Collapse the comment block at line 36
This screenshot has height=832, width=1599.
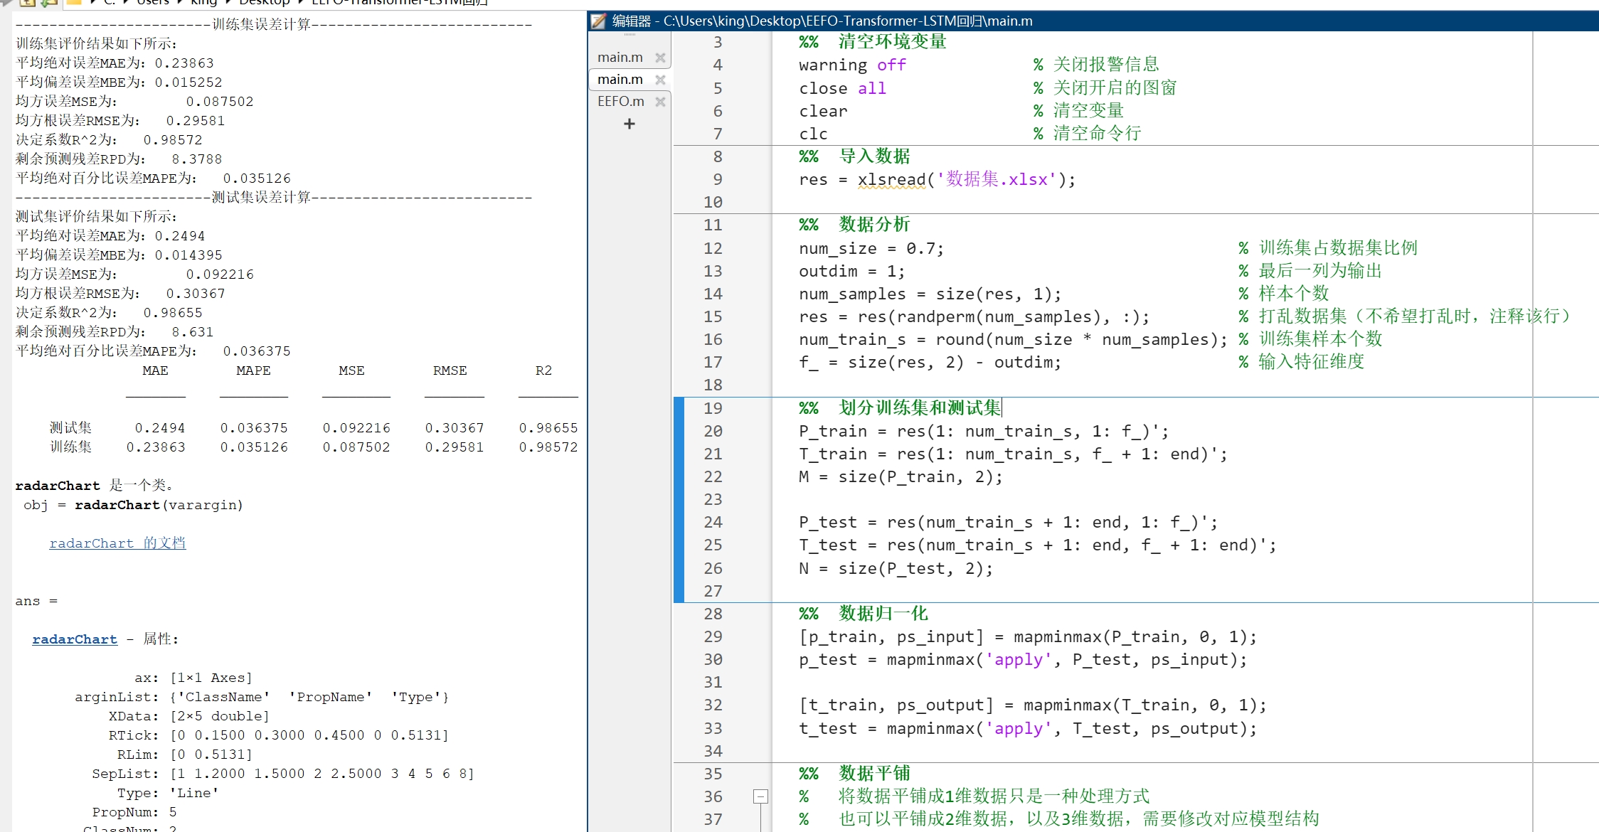pyautogui.click(x=760, y=796)
